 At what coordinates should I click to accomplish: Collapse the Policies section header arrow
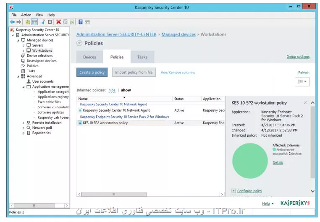(x=79, y=43)
